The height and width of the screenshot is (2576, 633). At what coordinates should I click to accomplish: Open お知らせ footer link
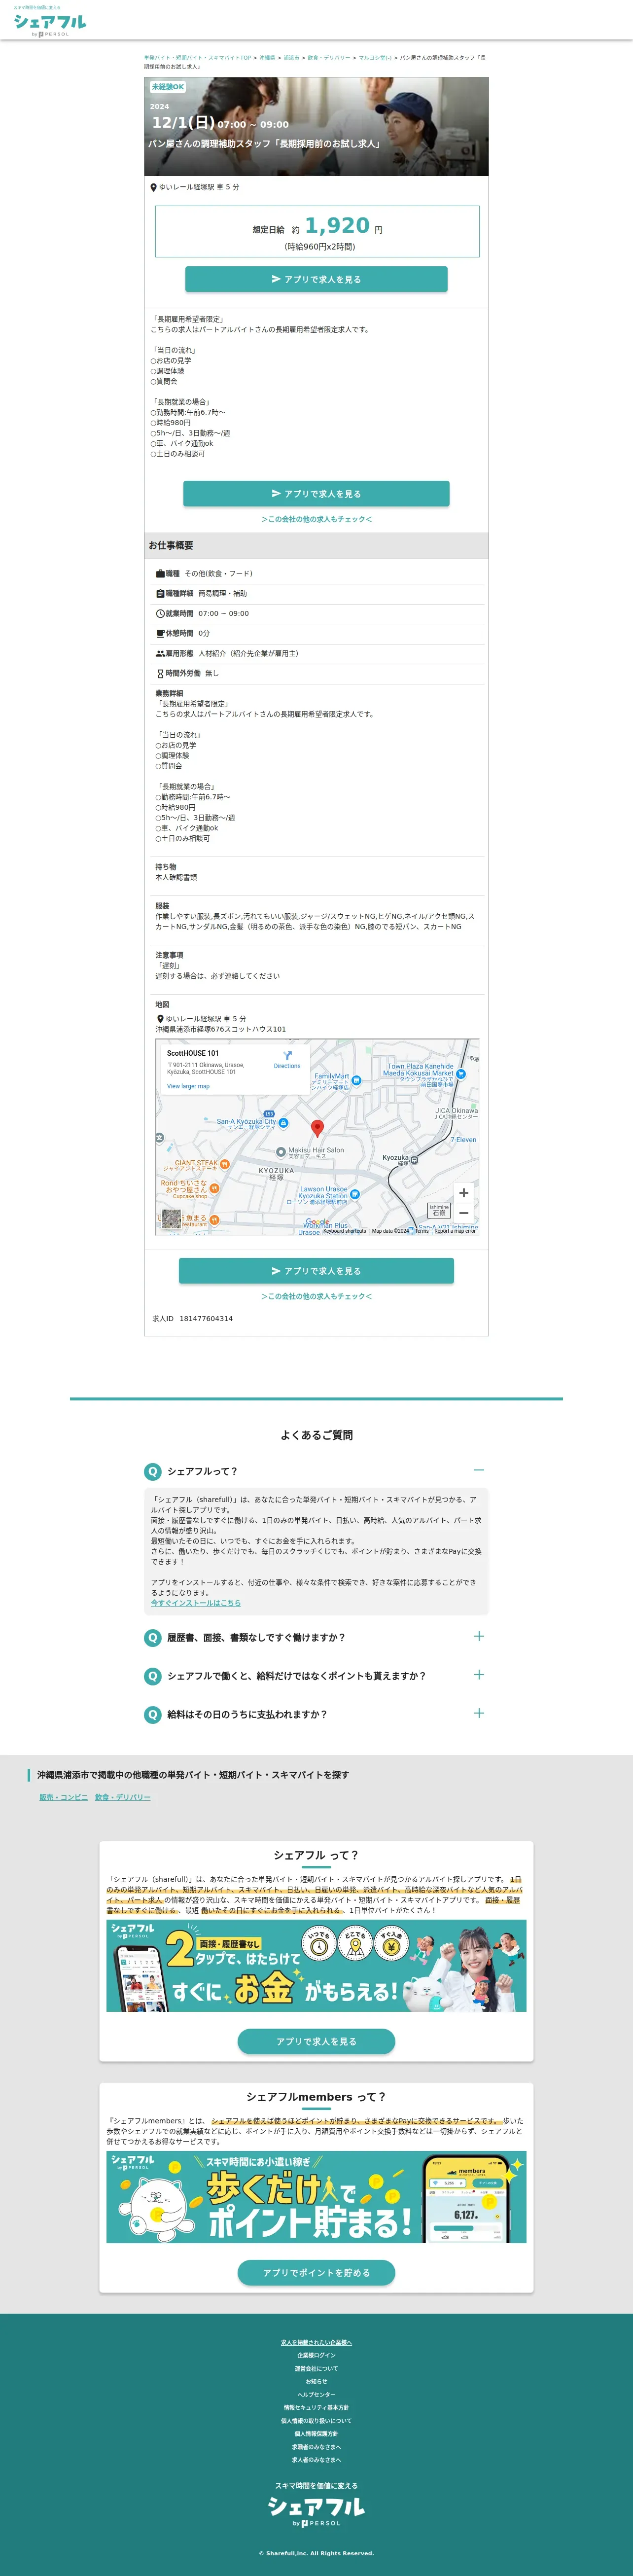tap(316, 2381)
